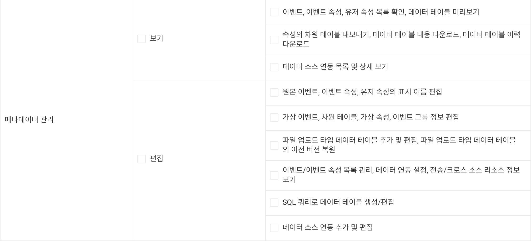Check 이벤트, 이벤트 속성, 유저 속성 목록 확인 box
The height and width of the screenshot is (241, 531).
[x=274, y=12]
